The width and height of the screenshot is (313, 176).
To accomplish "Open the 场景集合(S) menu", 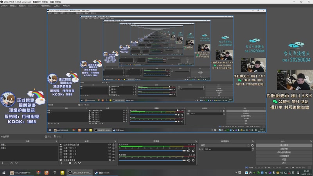I will pyautogui.click(x=46, y=5).
